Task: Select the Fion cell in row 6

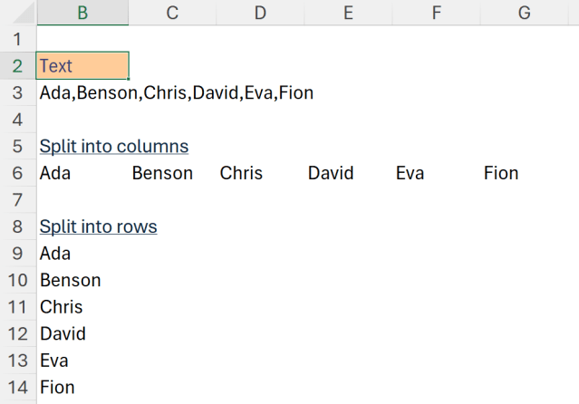Action: tap(501, 173)
